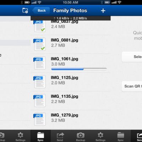The height and width of the screenshot is (142, 142).
Task: Tap the clock showing 10:56 AM
Action: [71, 2]
